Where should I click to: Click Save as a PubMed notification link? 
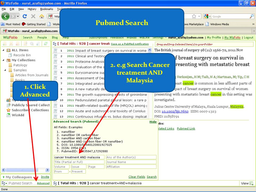[130, 44]
